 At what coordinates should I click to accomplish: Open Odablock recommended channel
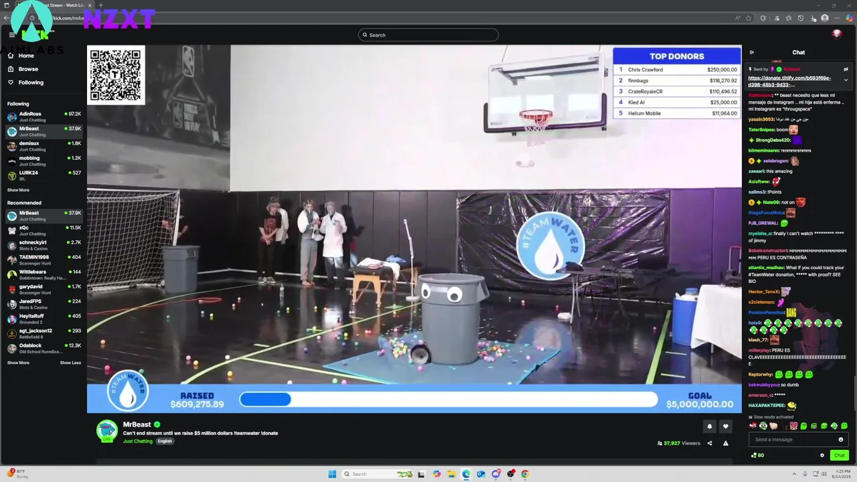pyautogui.click(x=44, y=348)
